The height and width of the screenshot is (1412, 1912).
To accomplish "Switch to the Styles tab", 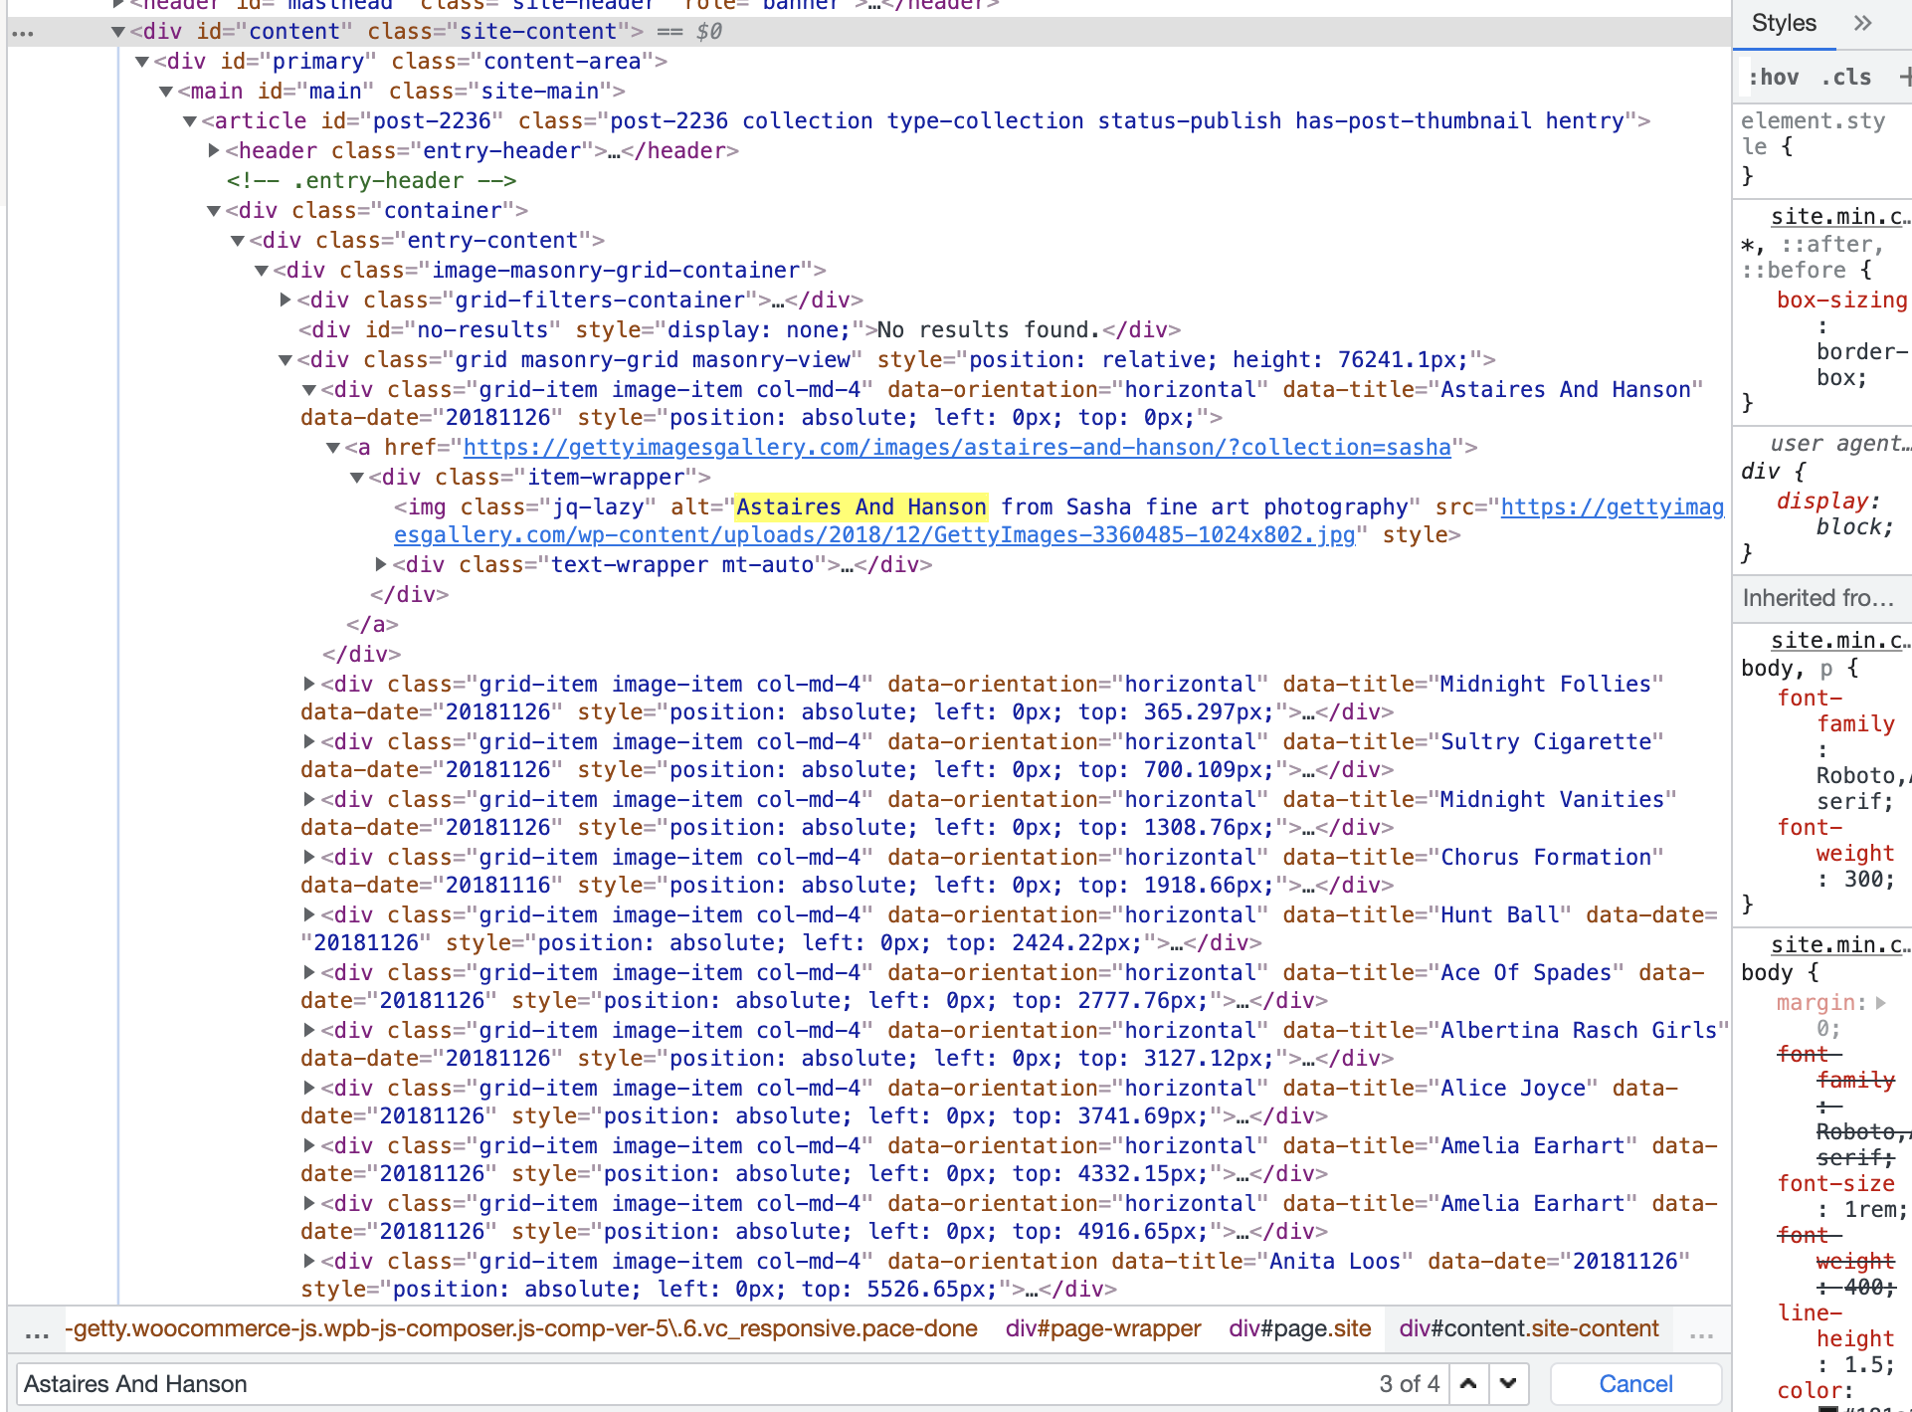I will [1784, 23].
